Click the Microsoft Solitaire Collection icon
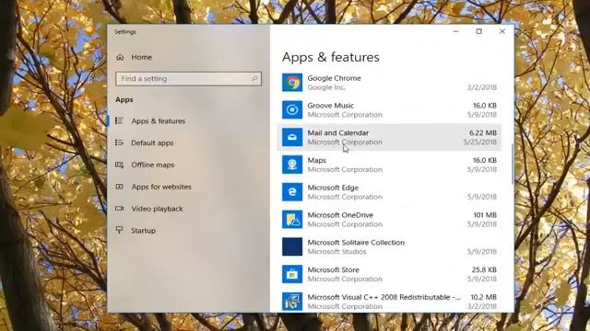 [x=292, y=246]
